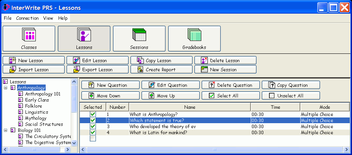Open the View menu
The image size is (352, 155).
[48, 18]
